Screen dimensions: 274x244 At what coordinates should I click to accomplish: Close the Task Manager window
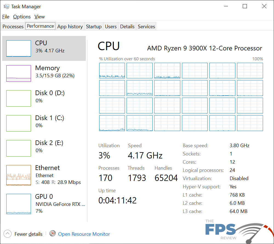(264, 6)
